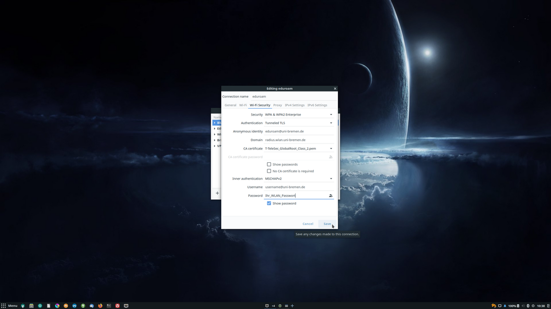Viewport: 551px width, 309px height.
Task: Click the notification bell in system tray
Action: 505,306
